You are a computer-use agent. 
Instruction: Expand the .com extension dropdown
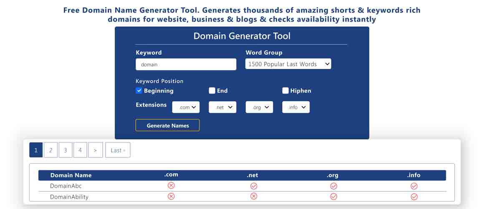pos(186,107)
